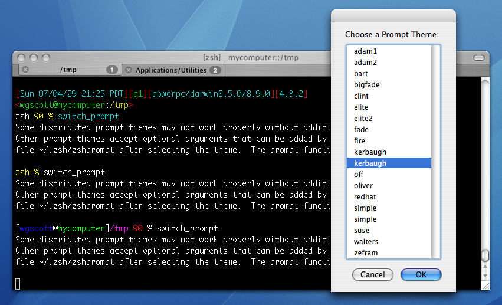
Task: Click the terminal scrollbar thumb
Action: (x=485, y=255)
